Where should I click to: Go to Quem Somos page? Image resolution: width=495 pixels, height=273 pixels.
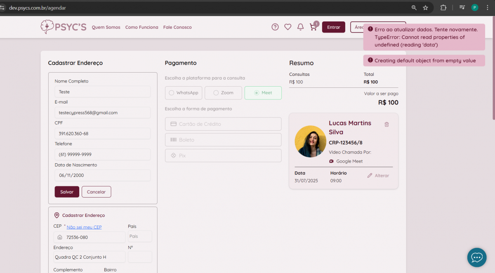click(x=106, y=27)
